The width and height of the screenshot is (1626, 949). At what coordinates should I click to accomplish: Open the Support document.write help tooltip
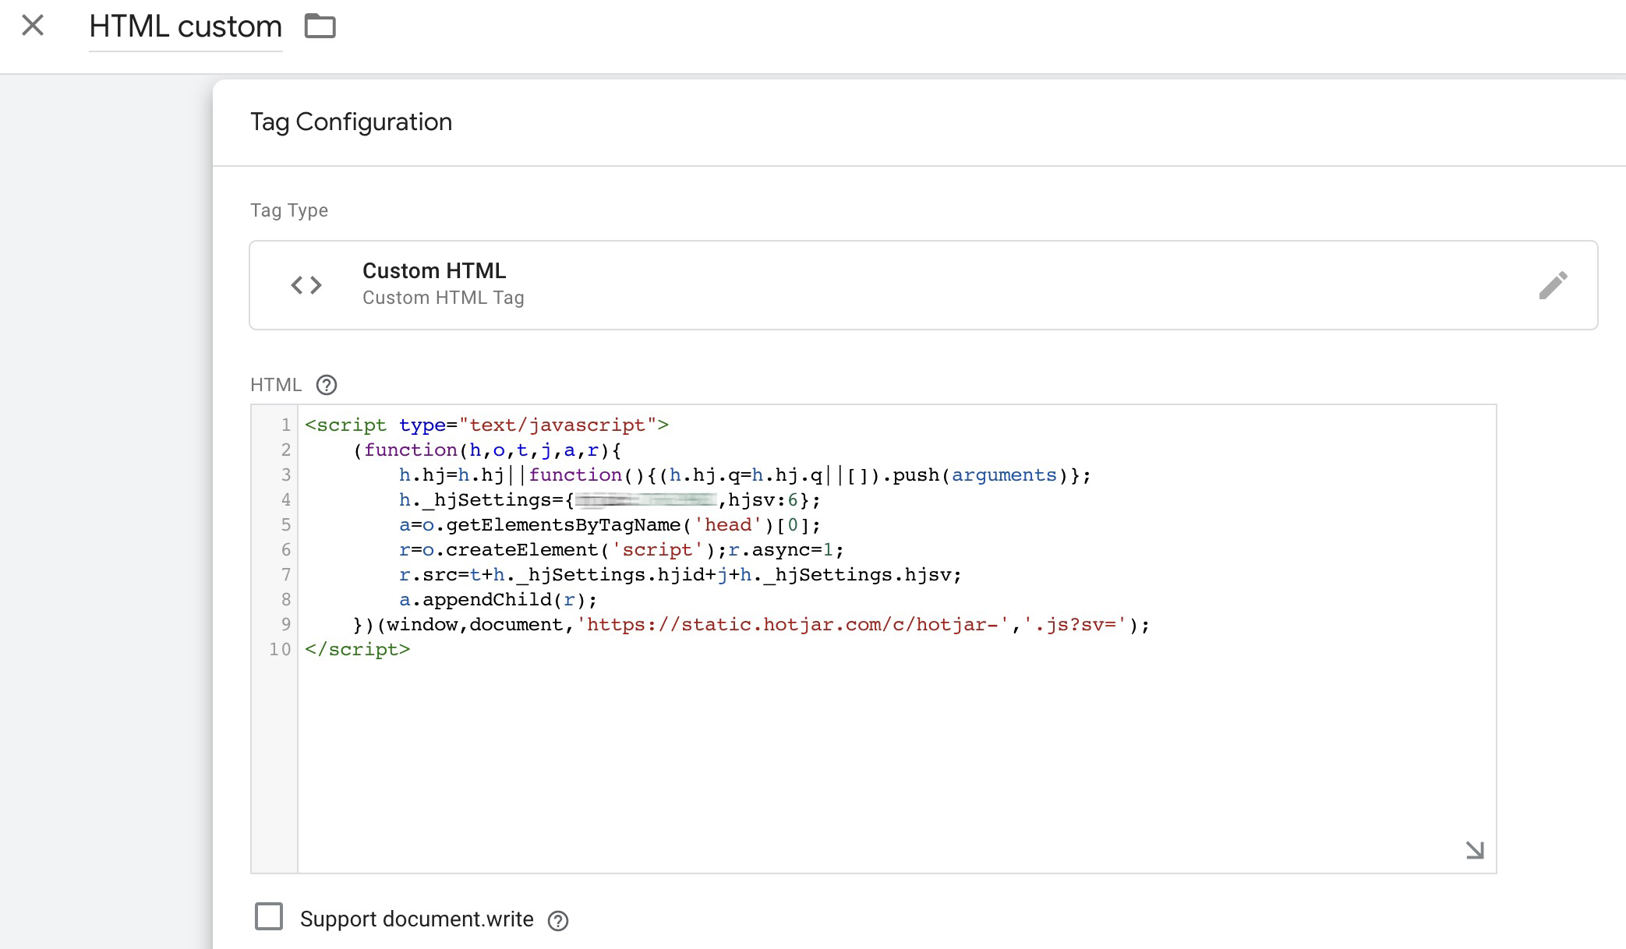point(557,920)
